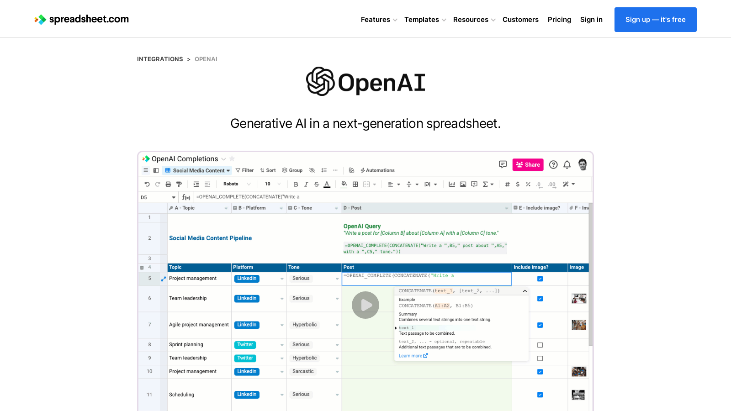
Task: Go to the Pricing page
Action: [x=559, y=20]
